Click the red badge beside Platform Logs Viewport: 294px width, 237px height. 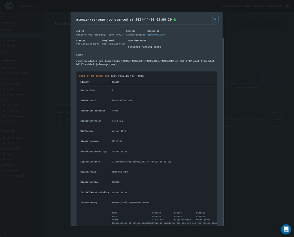point(22,175)
